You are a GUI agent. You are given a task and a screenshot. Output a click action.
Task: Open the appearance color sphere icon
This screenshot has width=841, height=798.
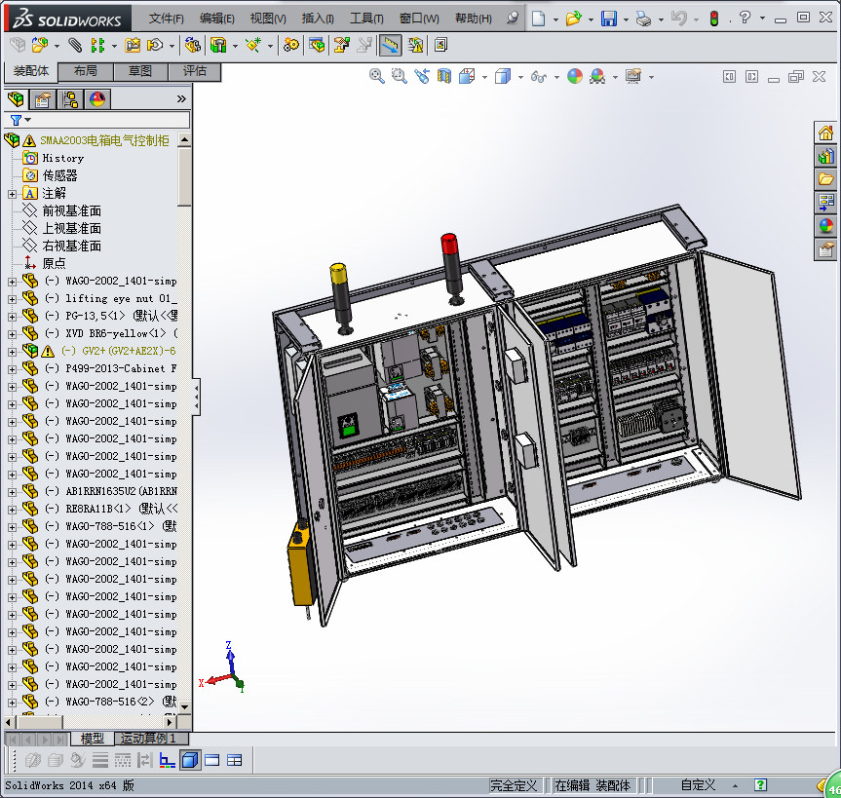click(575, 76)
